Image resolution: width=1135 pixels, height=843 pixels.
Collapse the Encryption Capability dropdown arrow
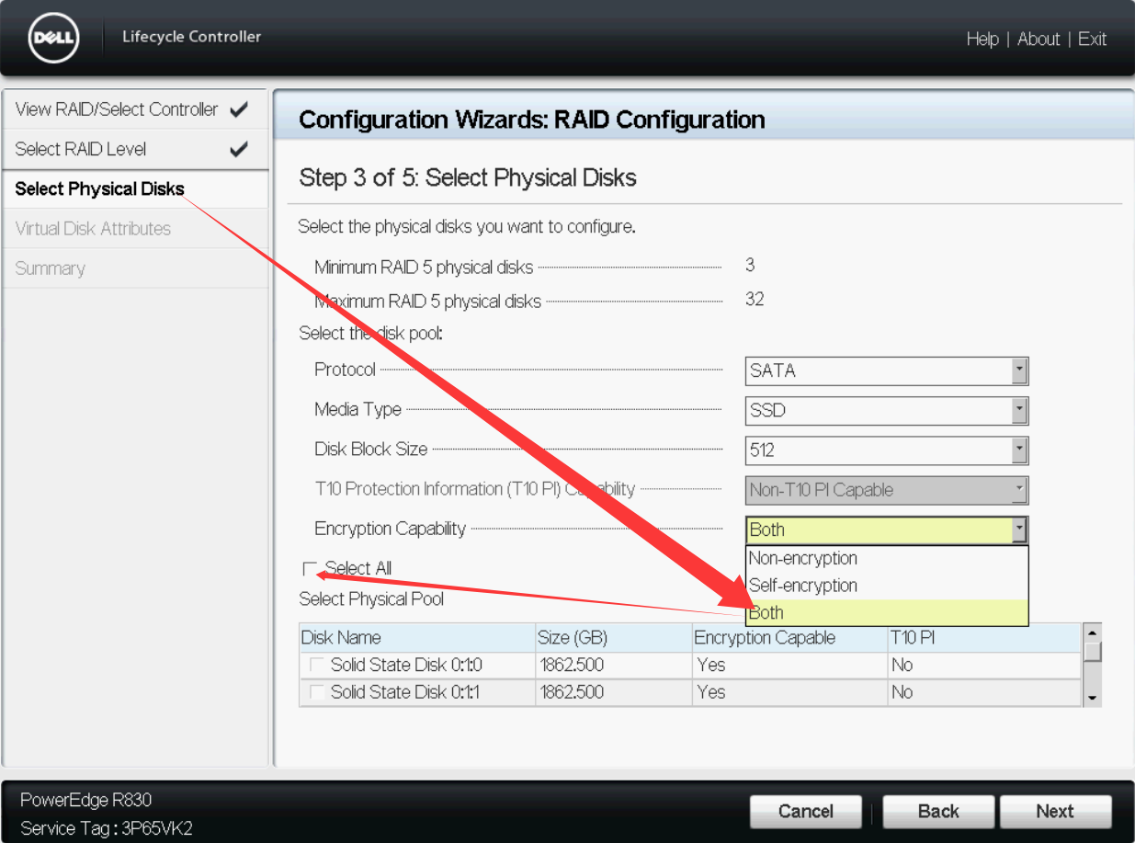(x=1018, y=530)
